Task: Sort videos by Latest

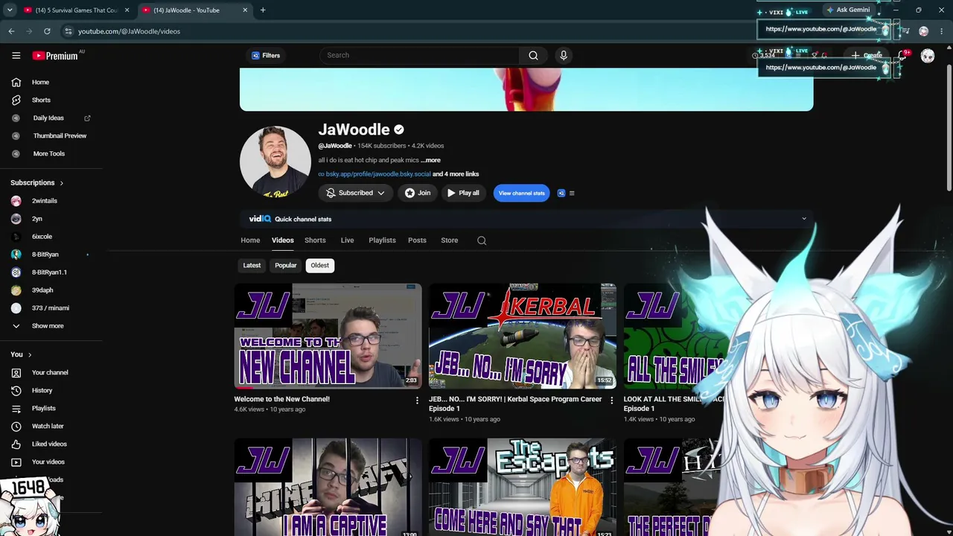Action: (x=252, y=265)
